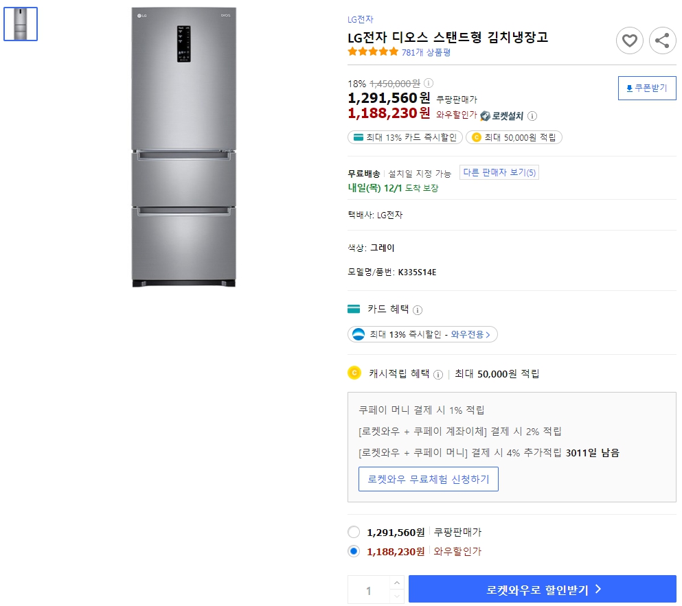This screenshot has width=682, height=606.
Task: Open the share icon beside the heart
Action: pyautogui.click(x=662, y=40)
